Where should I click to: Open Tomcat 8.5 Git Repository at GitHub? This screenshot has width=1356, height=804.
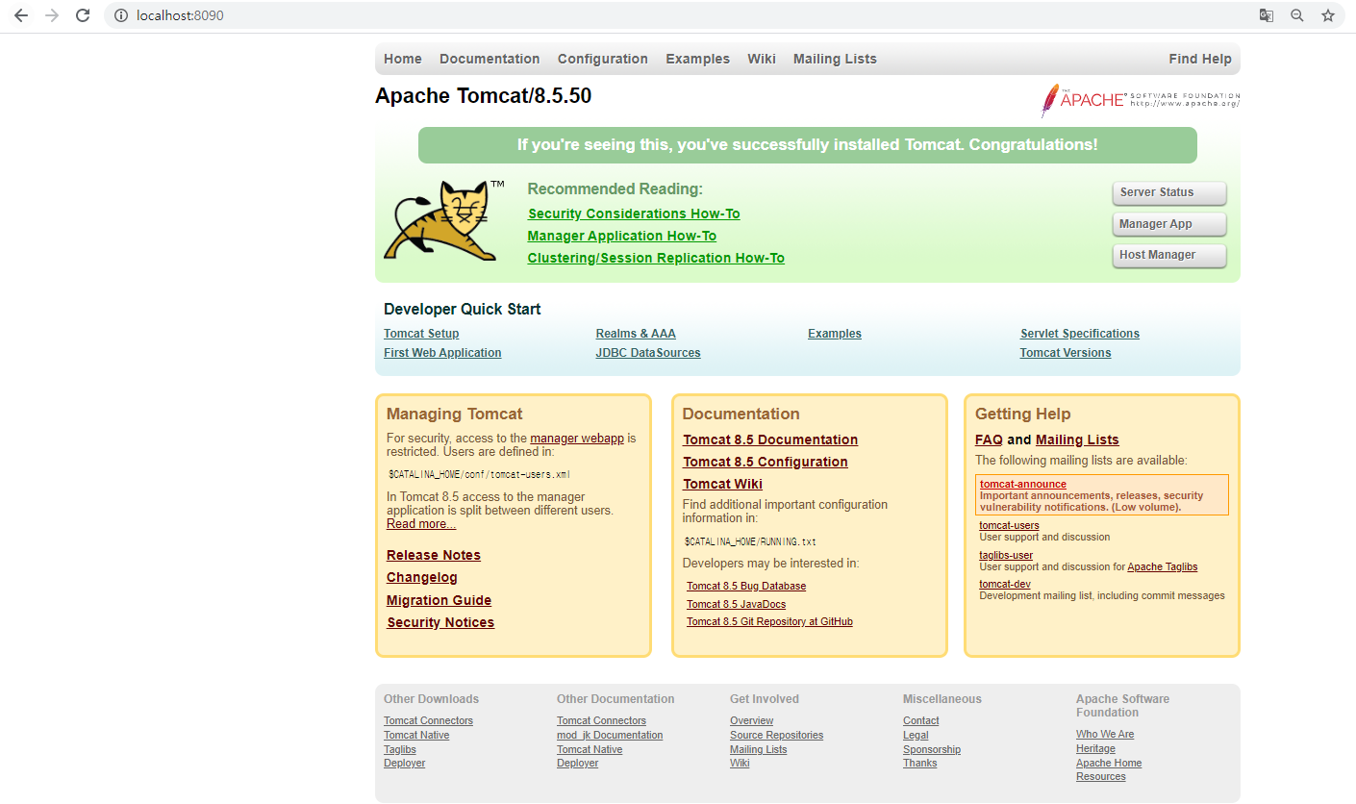click(769, 622)
